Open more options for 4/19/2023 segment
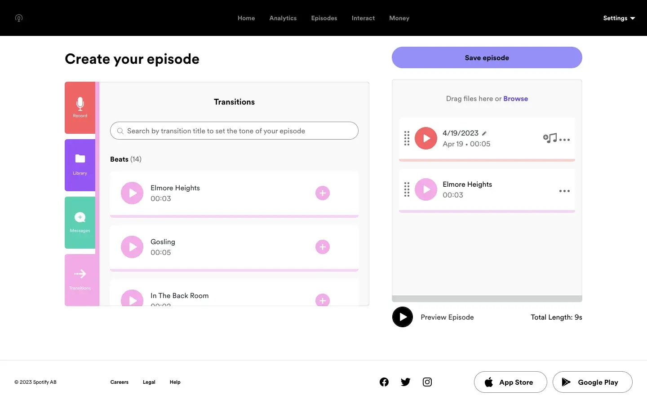Viewport: 647px width, 404px height. (565, 140)
